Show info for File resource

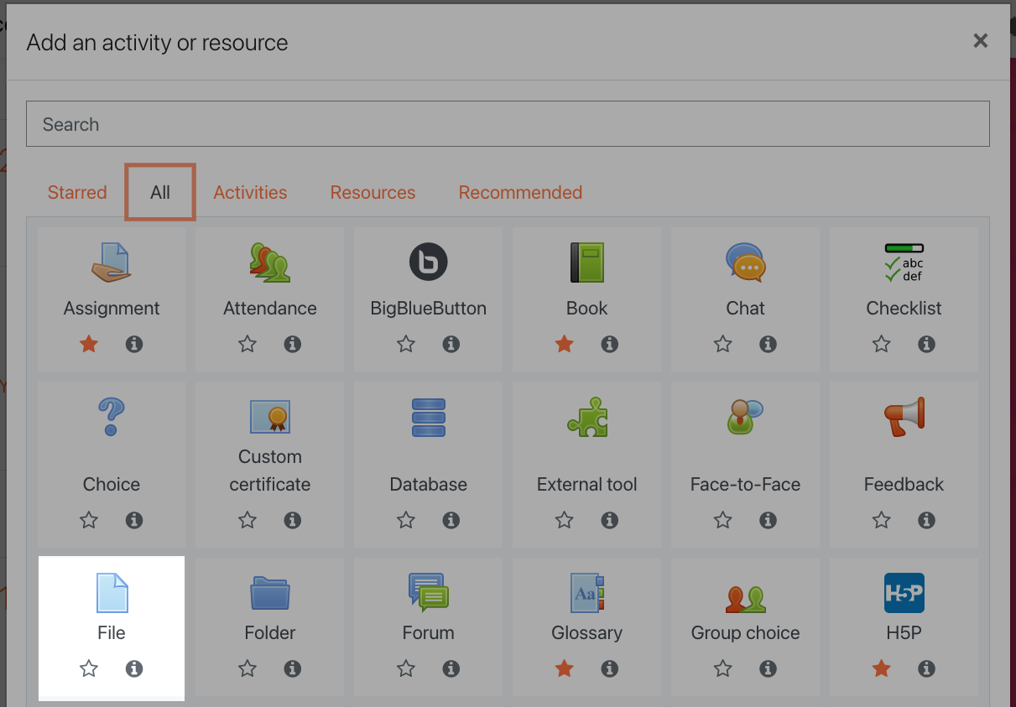tap(134, 668)
